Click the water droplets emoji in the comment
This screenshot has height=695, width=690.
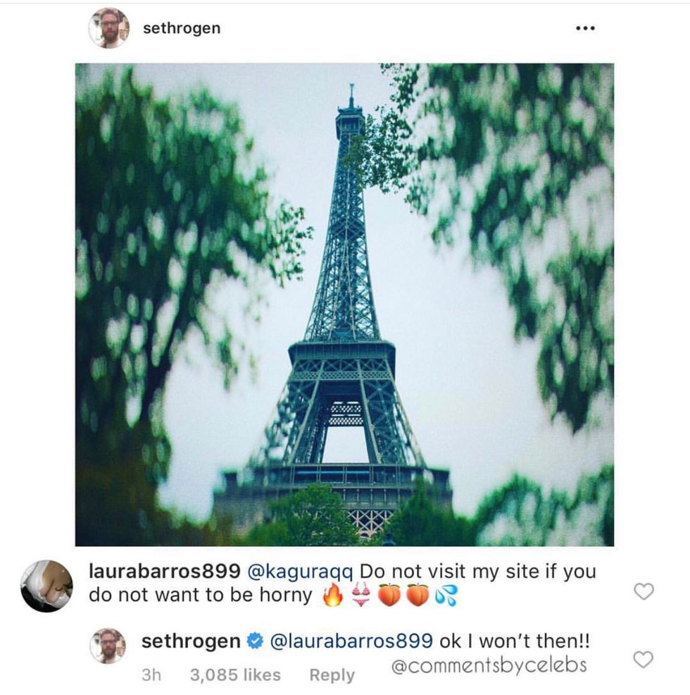(x=446, y=596)
